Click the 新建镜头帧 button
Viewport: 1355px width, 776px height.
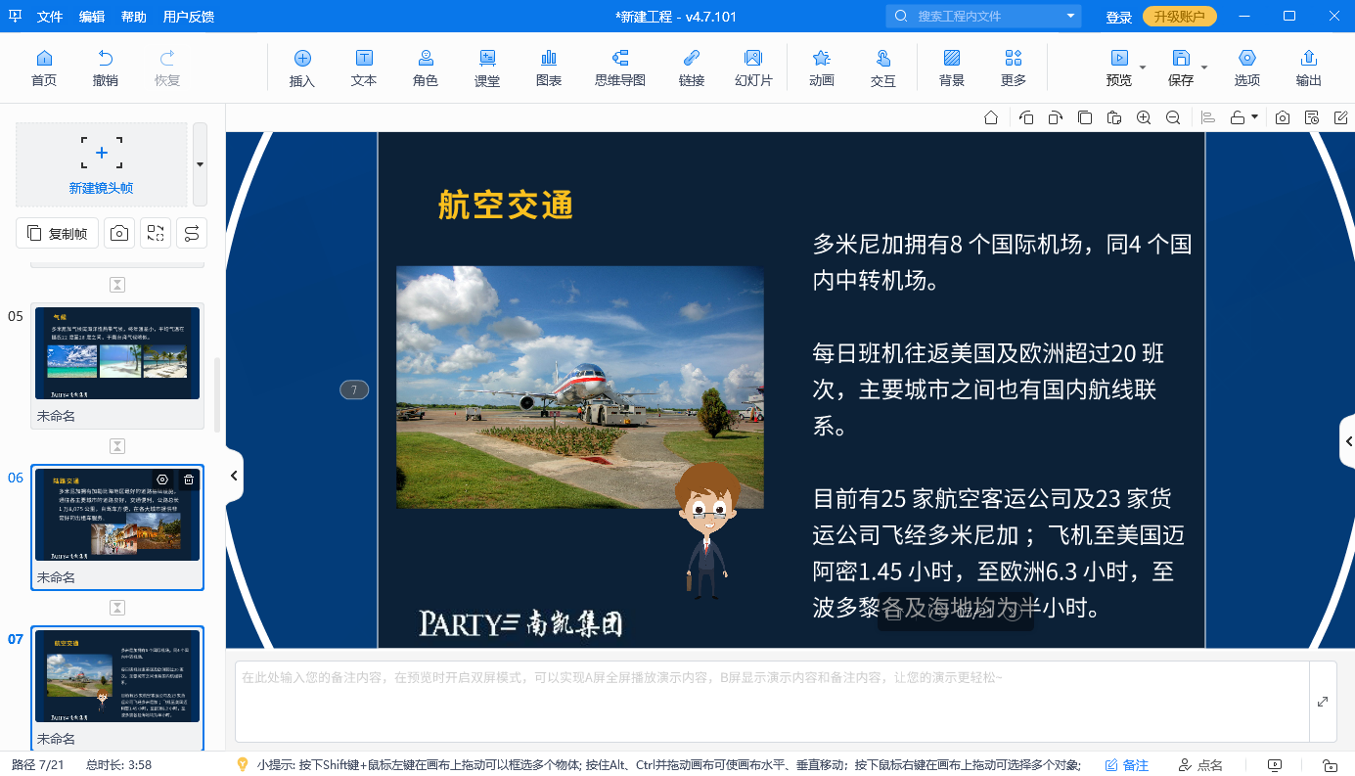(x=101, y=164)
